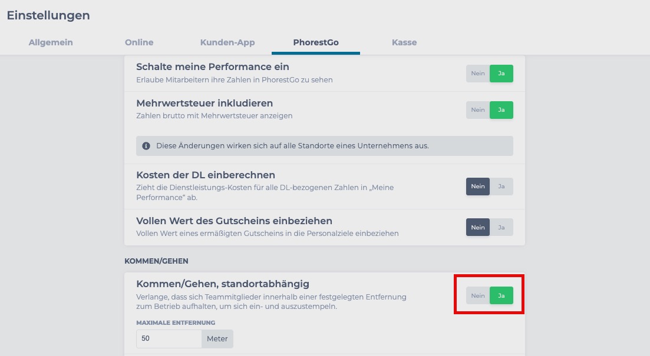Go to the Kasse tab
This screenshot has width=650, height=356.
404,42
